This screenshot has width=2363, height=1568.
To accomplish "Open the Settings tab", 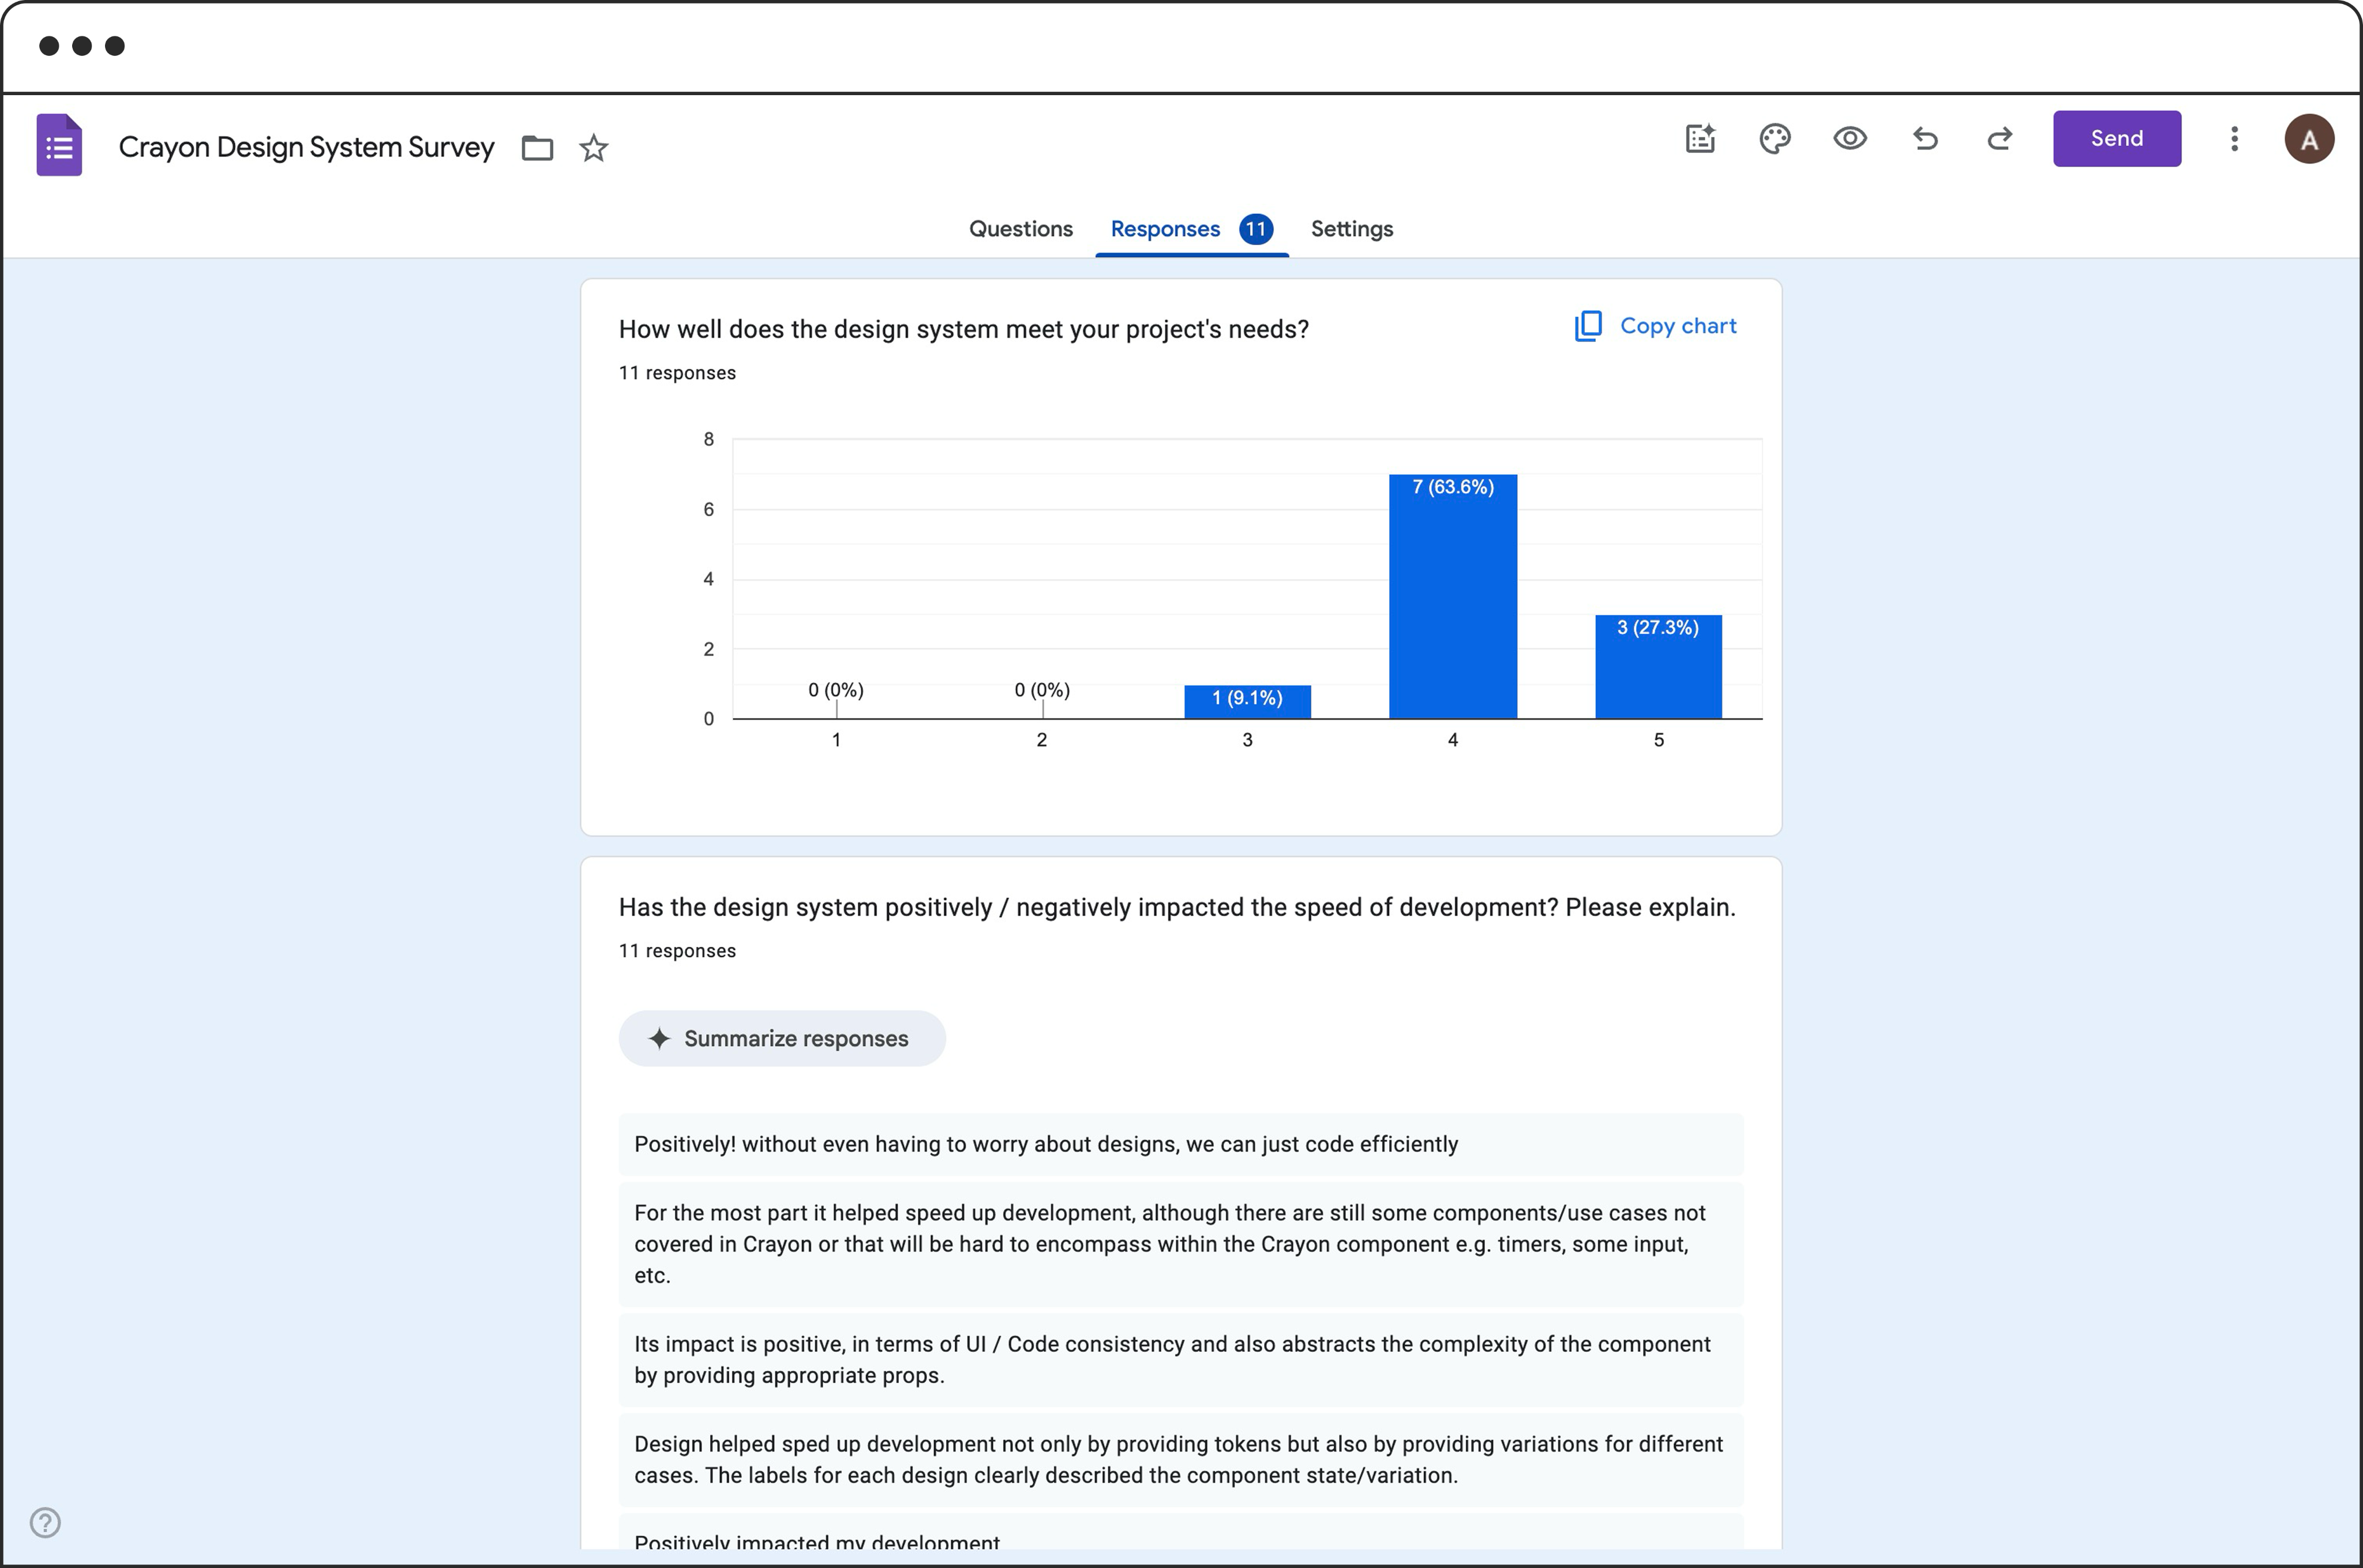I will (1352, 229).
